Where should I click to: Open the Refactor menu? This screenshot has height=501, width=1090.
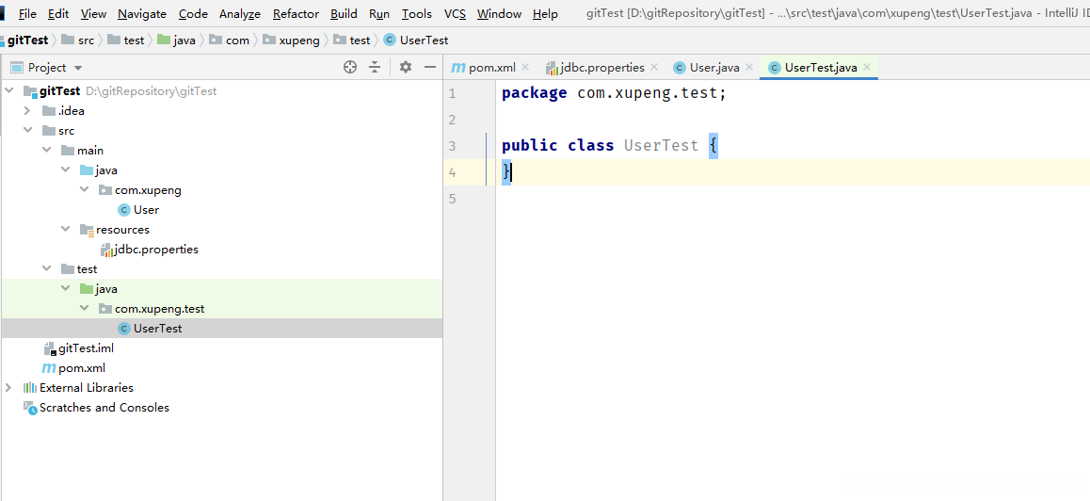pos(296,14)
